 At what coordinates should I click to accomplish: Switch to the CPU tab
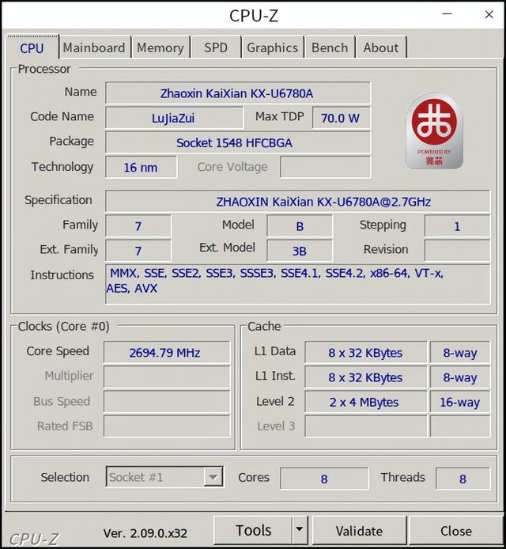click(32, 48)
